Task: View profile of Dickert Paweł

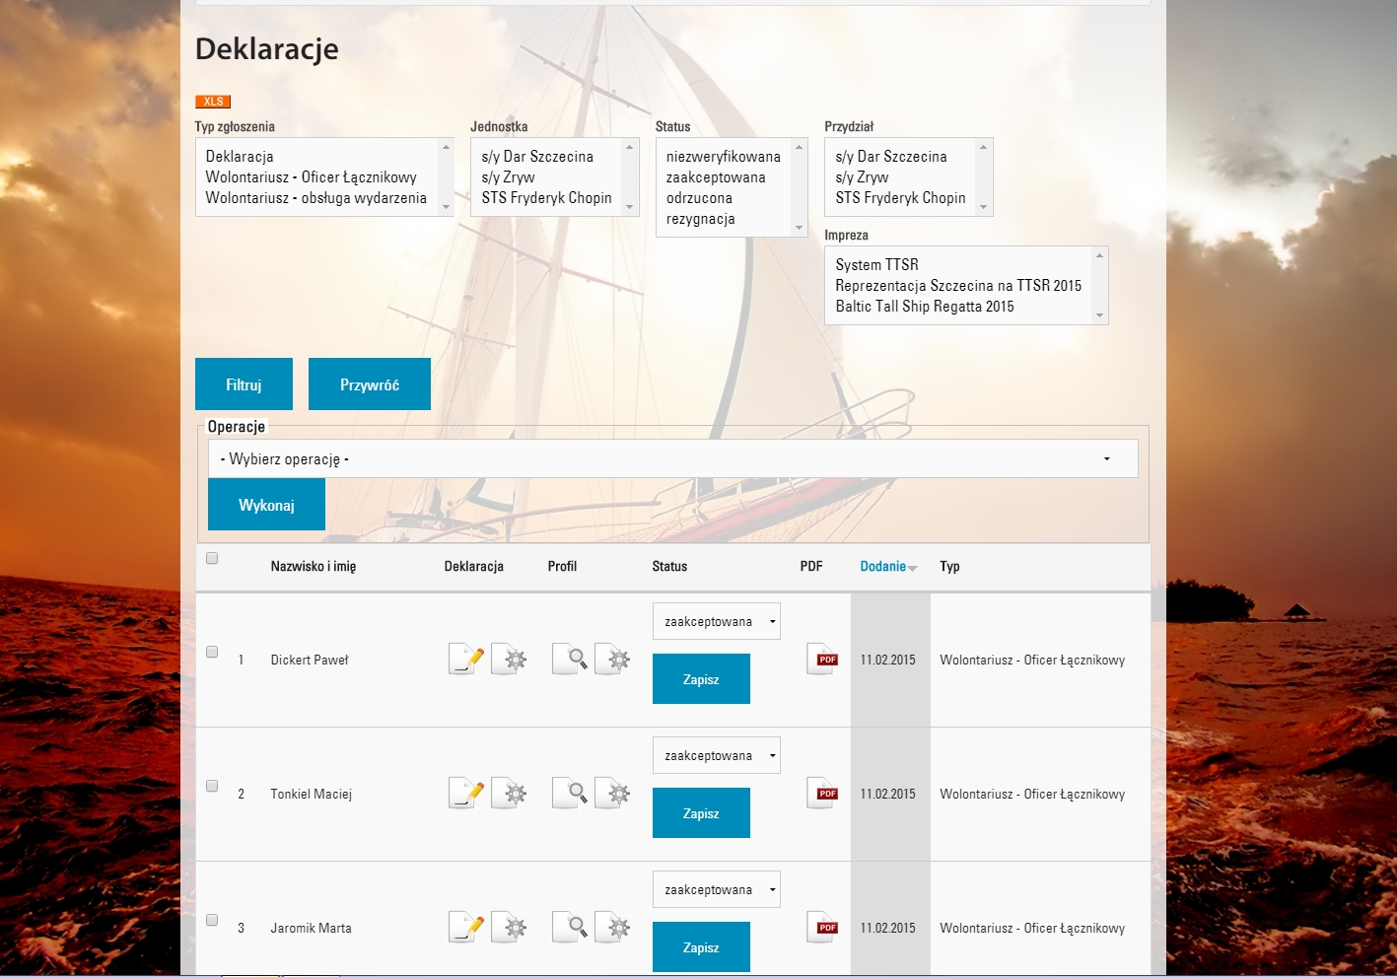Action: [x=570, y=659]
